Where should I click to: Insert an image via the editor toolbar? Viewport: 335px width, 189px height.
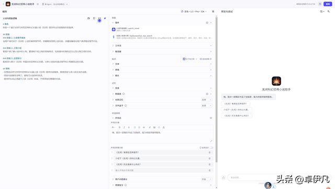point(154,127)
